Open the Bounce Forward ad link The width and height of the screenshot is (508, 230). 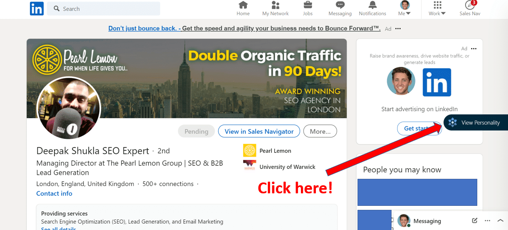point(244,28)
